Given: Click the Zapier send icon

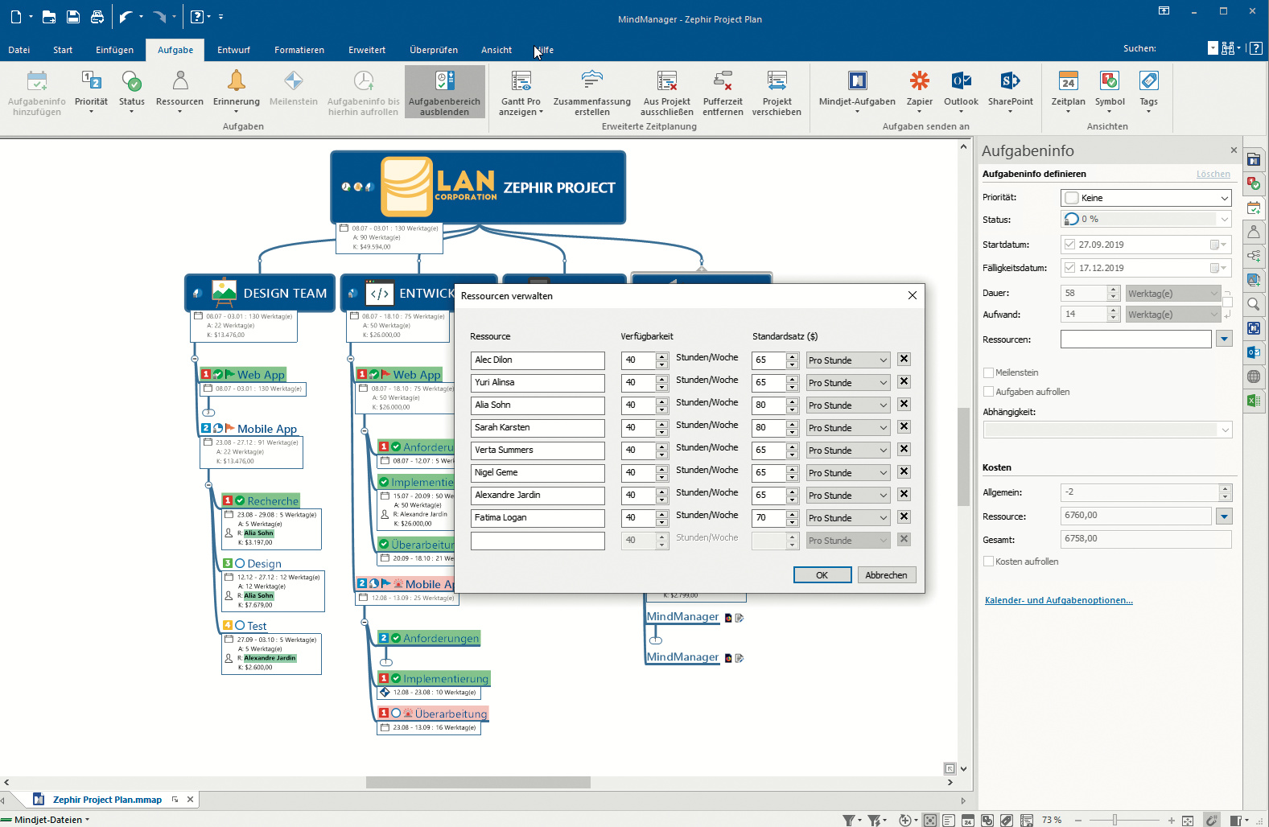Looking at the screenshot, I should pos(919,81).
